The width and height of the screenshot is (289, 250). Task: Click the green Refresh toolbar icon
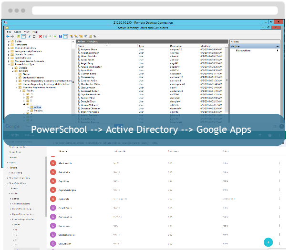pyautogui.click(x=50, y=37)
